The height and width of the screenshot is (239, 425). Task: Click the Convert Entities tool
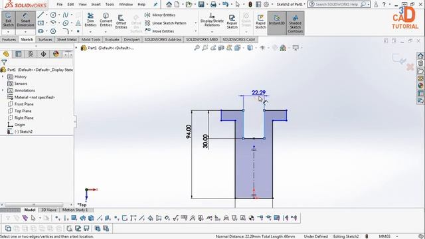(x=106, y=20)
